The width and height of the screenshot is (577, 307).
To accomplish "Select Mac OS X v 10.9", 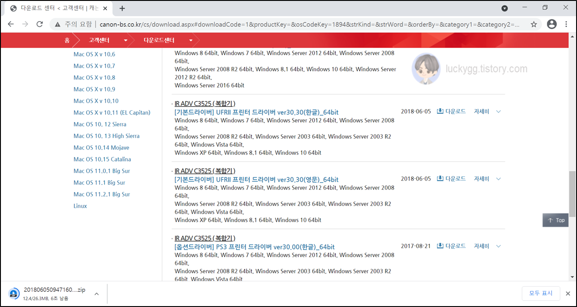I will click(x=94, y=89).
